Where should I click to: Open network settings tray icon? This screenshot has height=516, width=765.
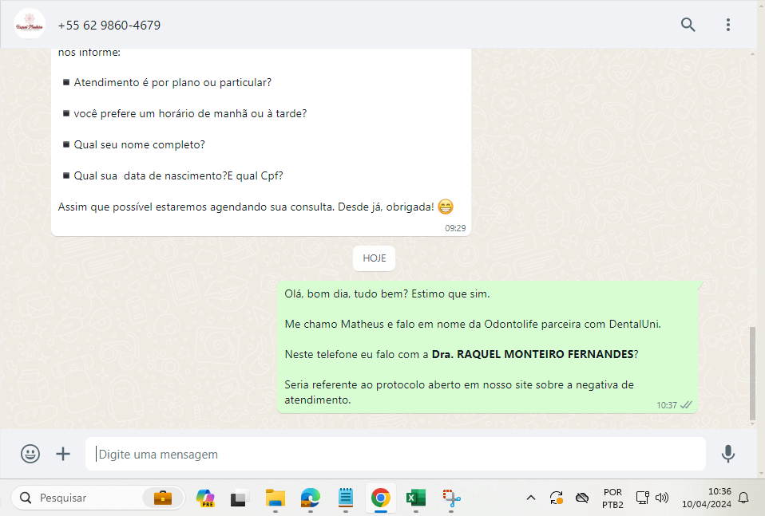tap(643, 498)
